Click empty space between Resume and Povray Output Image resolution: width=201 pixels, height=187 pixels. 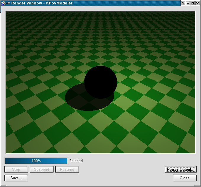click(x=121, y=170)
